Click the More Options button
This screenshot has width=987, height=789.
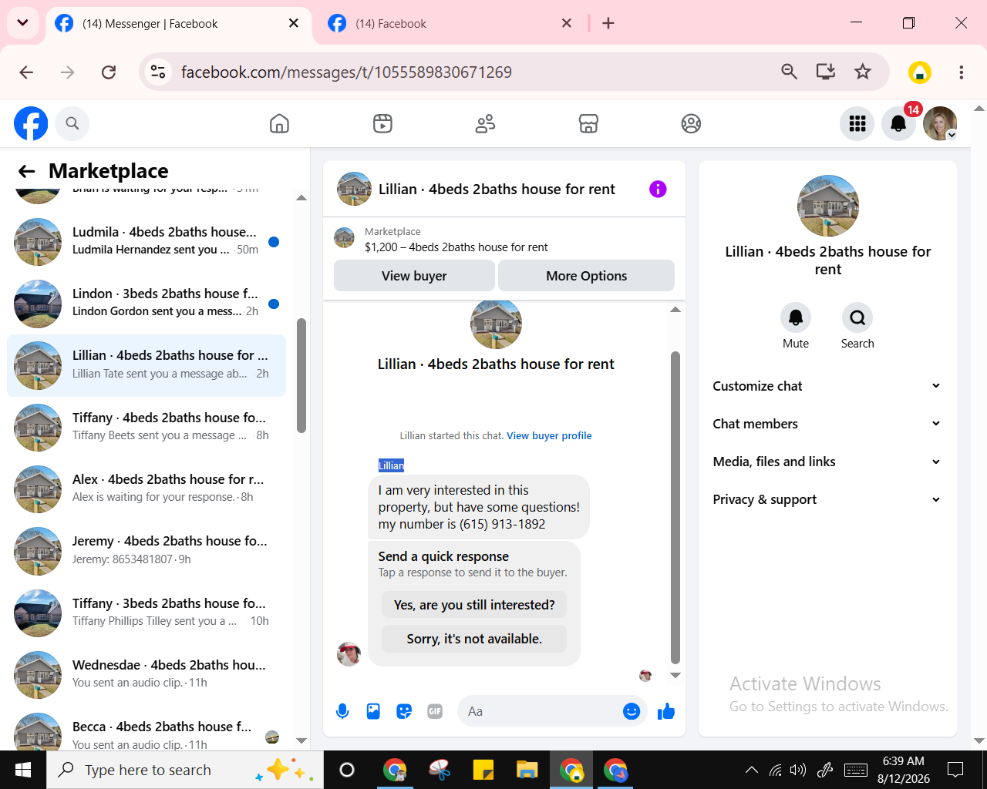[586, 276]
